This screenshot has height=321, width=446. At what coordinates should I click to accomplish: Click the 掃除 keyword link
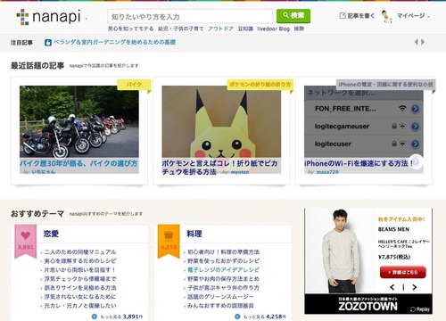299,29
